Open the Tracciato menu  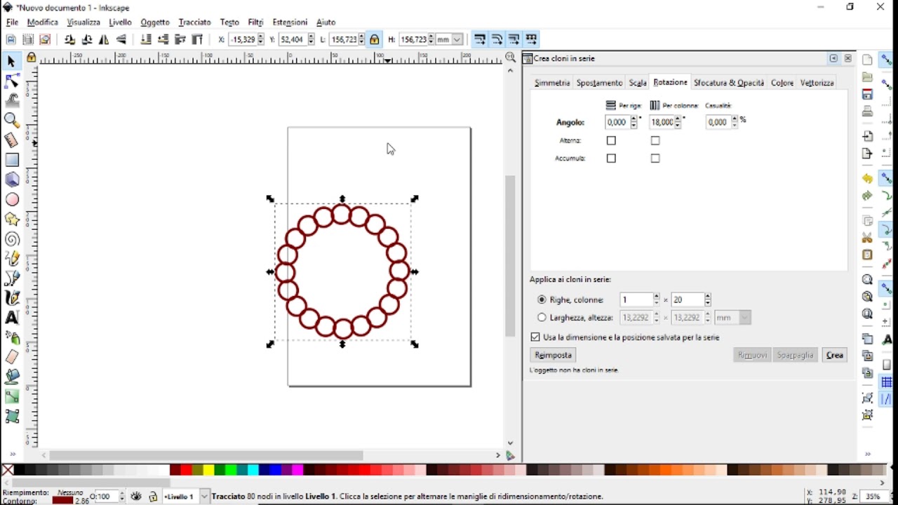click(x=194, y=22)
